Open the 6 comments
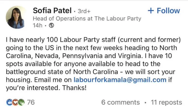Screen dimensions: 188x110 point(121,103)
